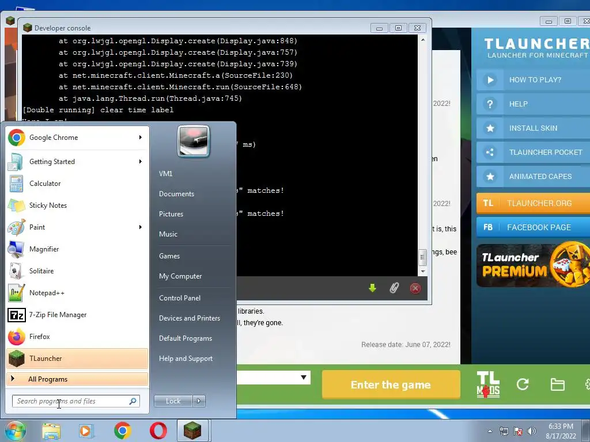Open Chrome from the taskbar

tap(122, 430)
